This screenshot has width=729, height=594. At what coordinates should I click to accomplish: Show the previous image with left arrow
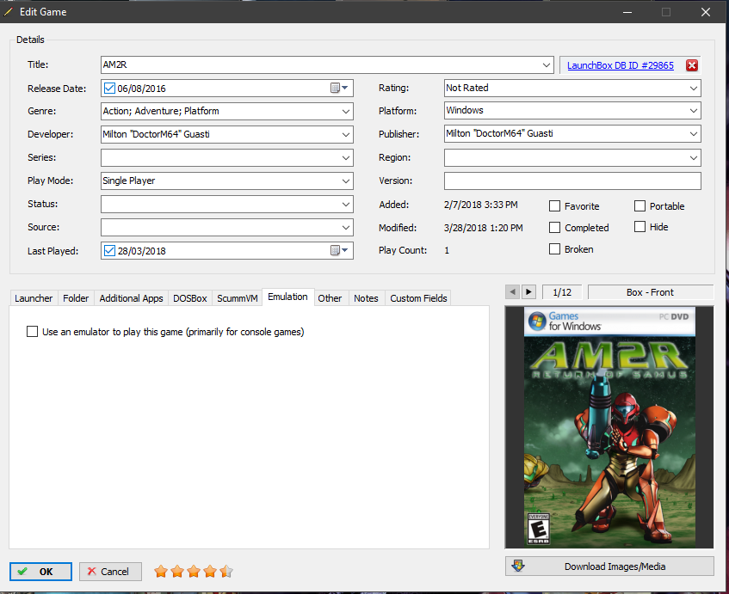(x=512, y=292)
